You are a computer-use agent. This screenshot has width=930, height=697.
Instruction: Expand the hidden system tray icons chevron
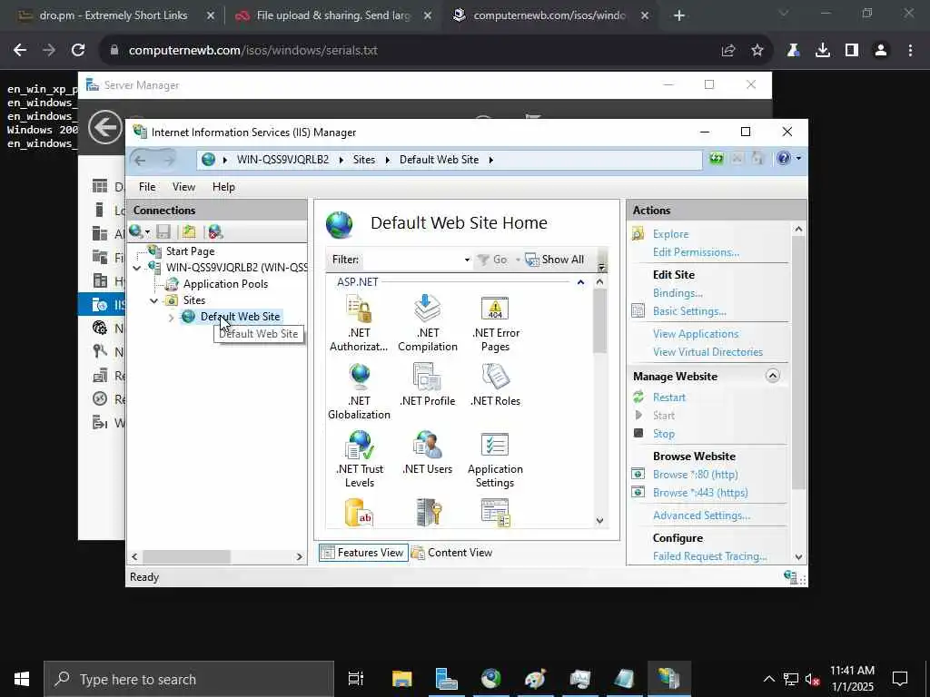coord(768,679)
